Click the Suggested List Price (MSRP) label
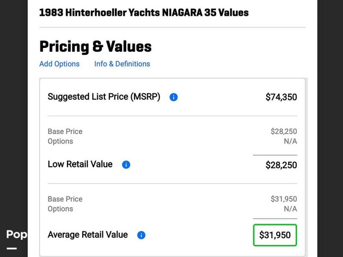 (104, 97)
